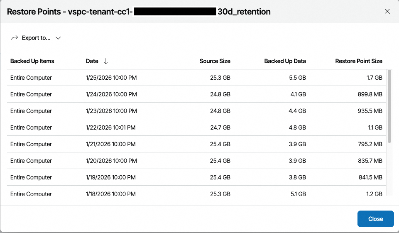Click the Export to share arrow icon
The image size is (399, 233).
[x=15, y=38]
